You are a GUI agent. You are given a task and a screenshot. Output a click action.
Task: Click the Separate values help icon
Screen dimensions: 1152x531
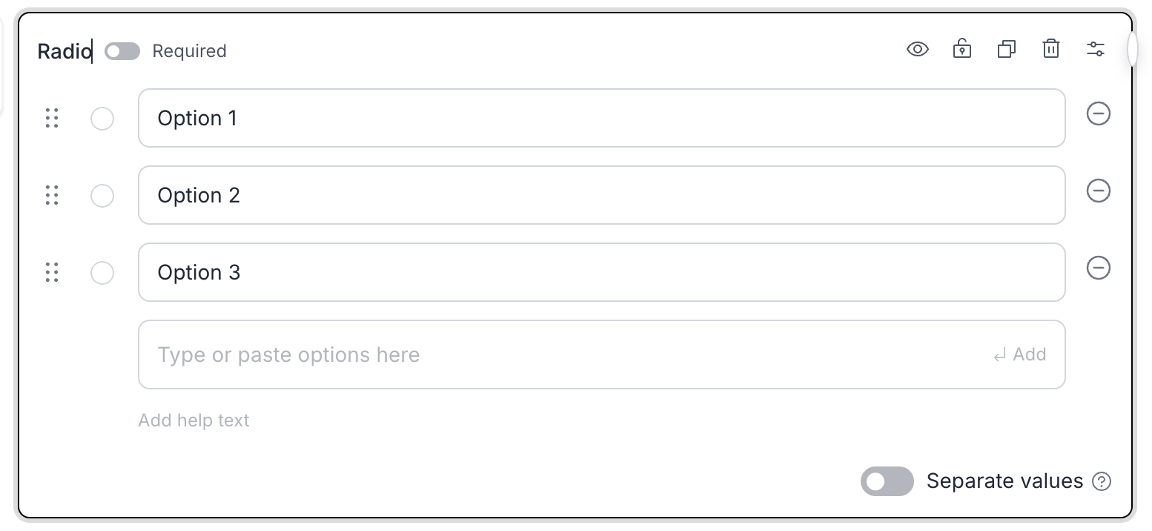(x=1102, y=482)
